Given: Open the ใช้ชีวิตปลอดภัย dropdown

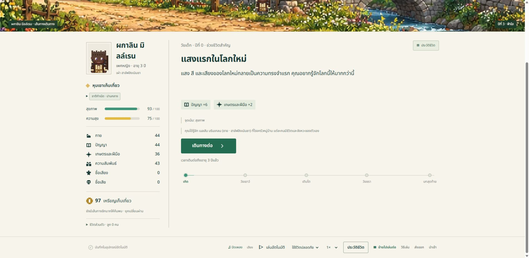Looking at the screenshot, I should [x=305, y=247].
